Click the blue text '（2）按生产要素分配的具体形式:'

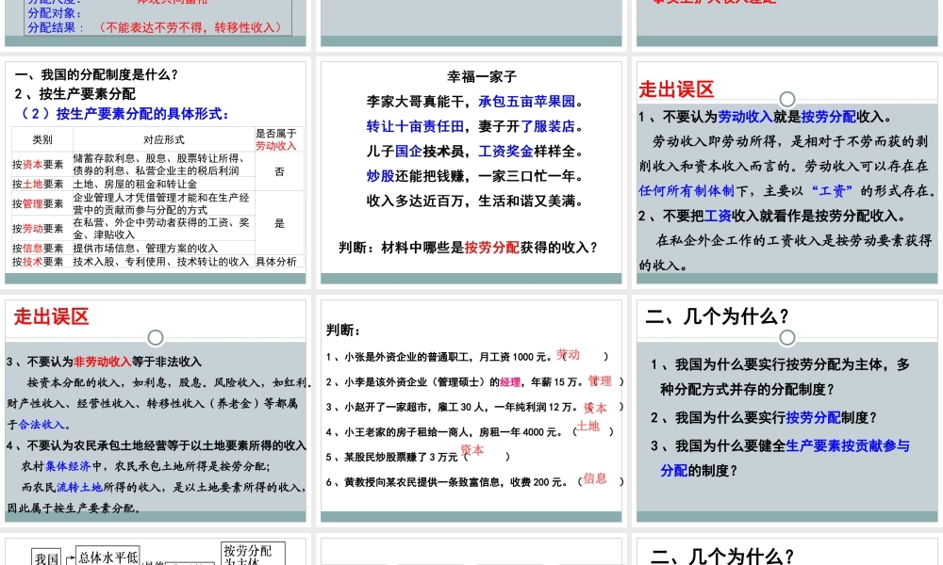pos(124,114)
